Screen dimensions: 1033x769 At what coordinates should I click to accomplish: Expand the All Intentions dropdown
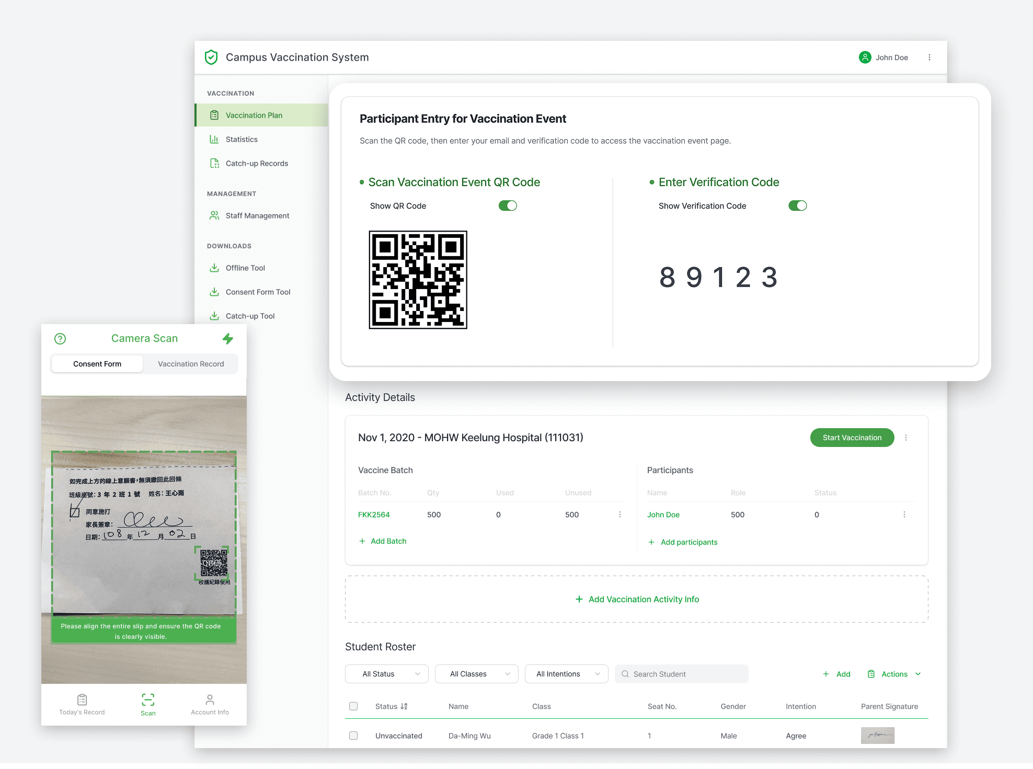(x=566, y=674)
